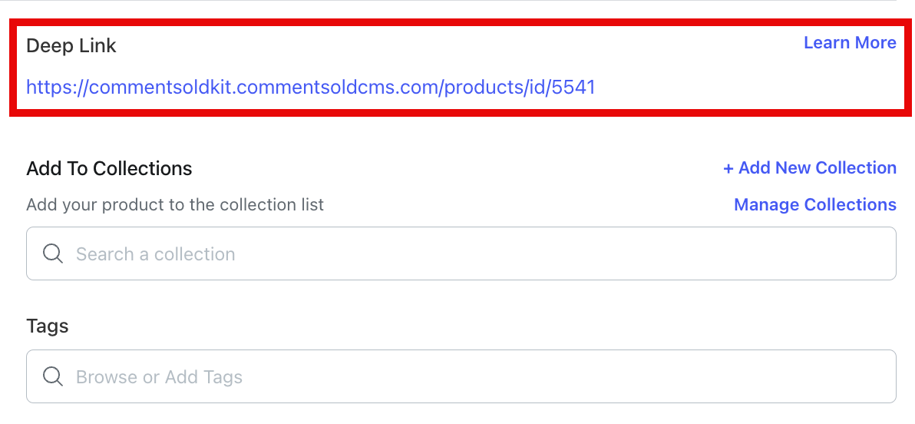Open the Manage Collections link
Image resolution: width=915 pixels, height=424 pixels.
coord(814,205)
